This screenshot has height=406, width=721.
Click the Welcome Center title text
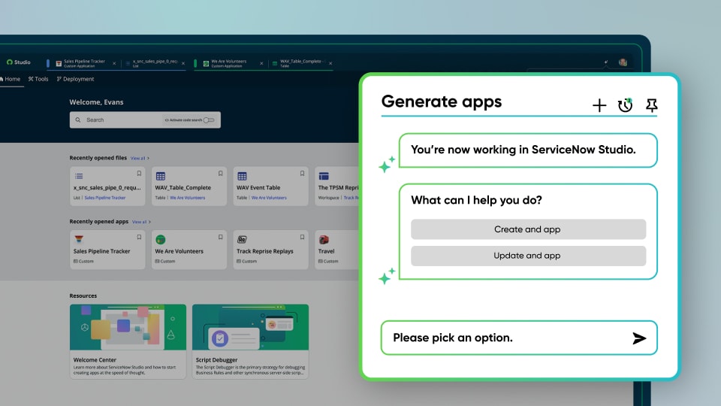95,360
